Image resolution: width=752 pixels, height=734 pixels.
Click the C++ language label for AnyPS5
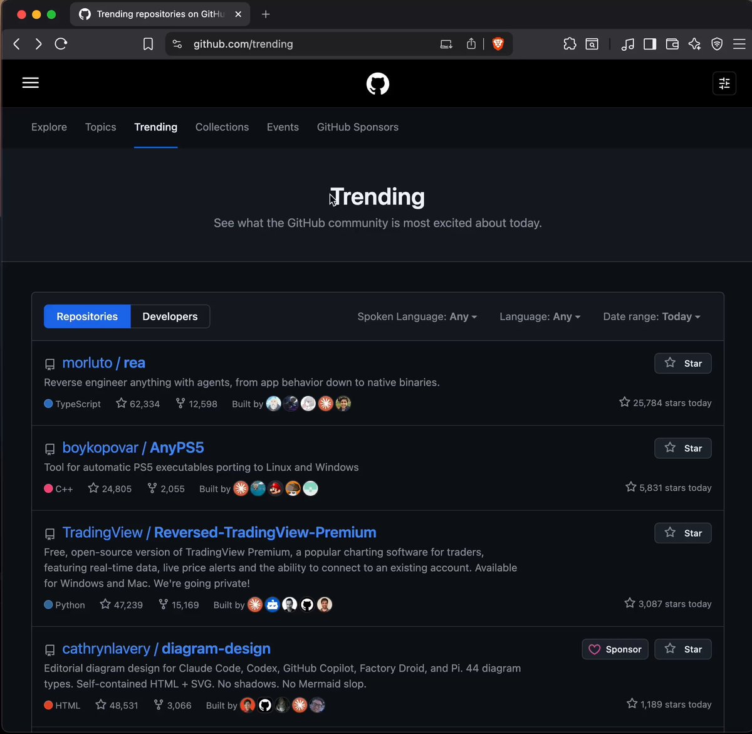[x=58, y=488]
